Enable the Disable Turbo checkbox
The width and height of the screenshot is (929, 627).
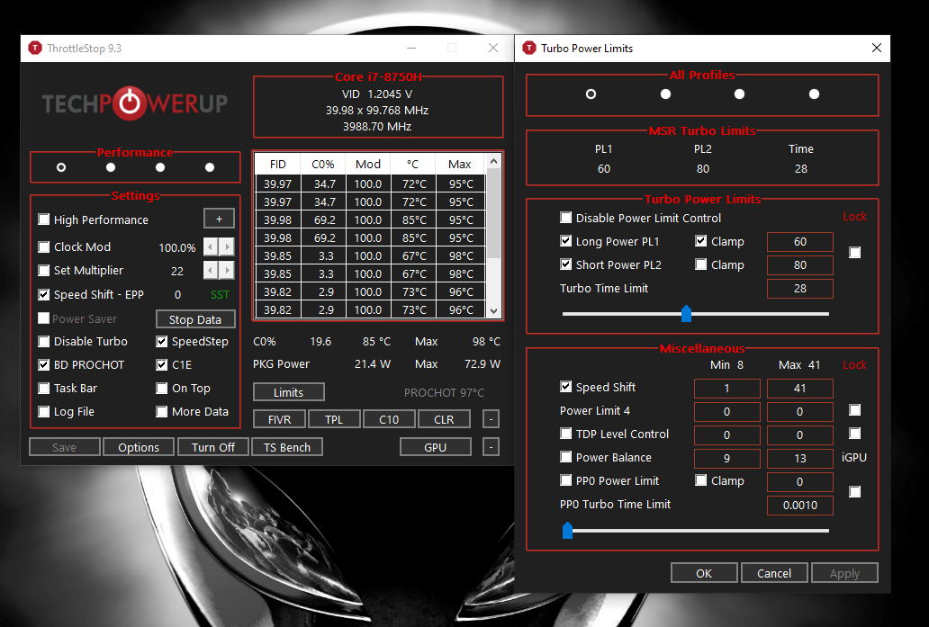(42, 341)
